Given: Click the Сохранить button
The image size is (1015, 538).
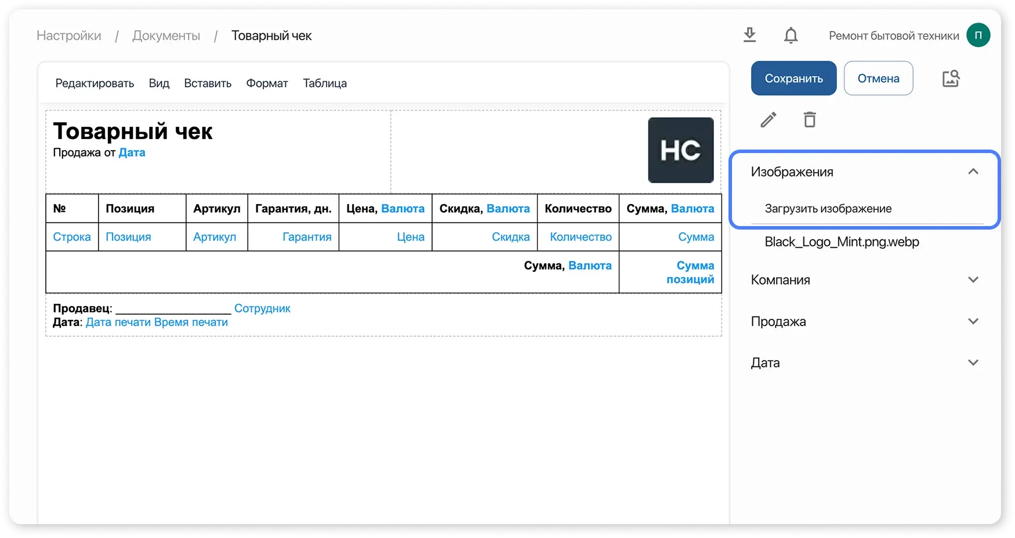Looking at the screenshot, I should point(793,78).
